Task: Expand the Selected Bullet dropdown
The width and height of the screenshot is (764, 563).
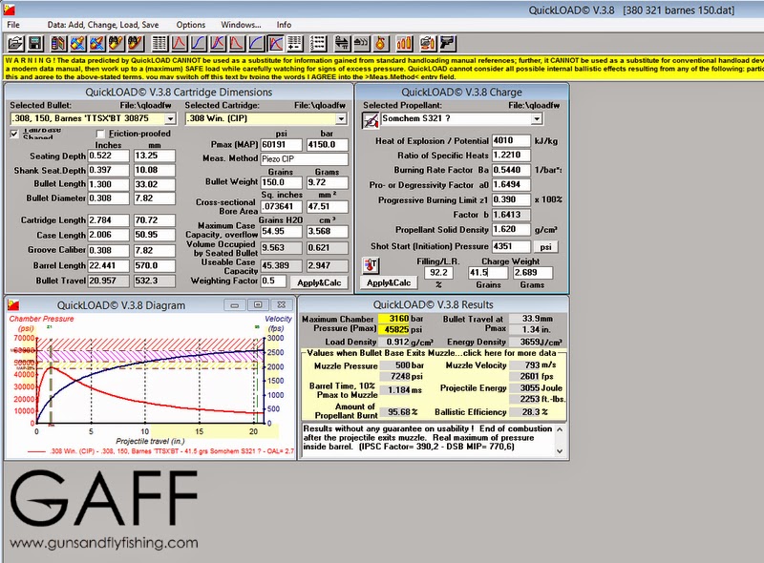Action: pyautogui.click(x=170, y=119)
